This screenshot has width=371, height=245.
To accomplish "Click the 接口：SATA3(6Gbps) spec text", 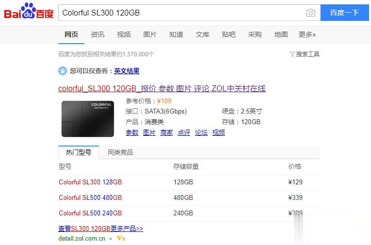I will (156, 111).
